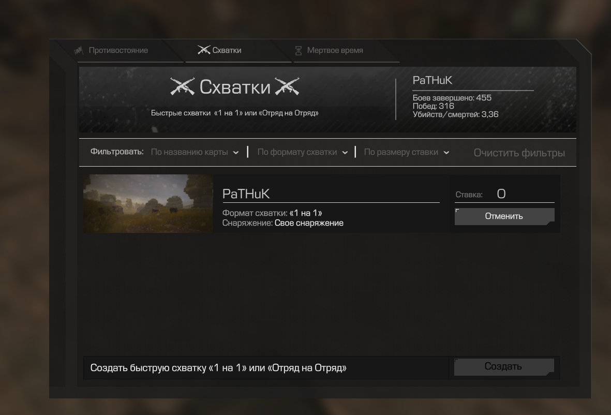Click Снаряжение: Свое снаряжение text
The image size is (611, 415).
click(283, 223)
